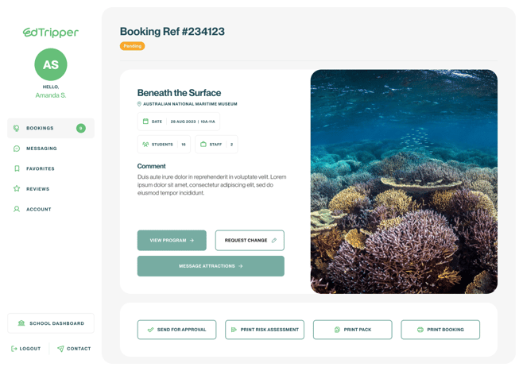The width and height of the screenshot is (523, 371).
Task: Click the arrow in View Program
Action: 192,241
